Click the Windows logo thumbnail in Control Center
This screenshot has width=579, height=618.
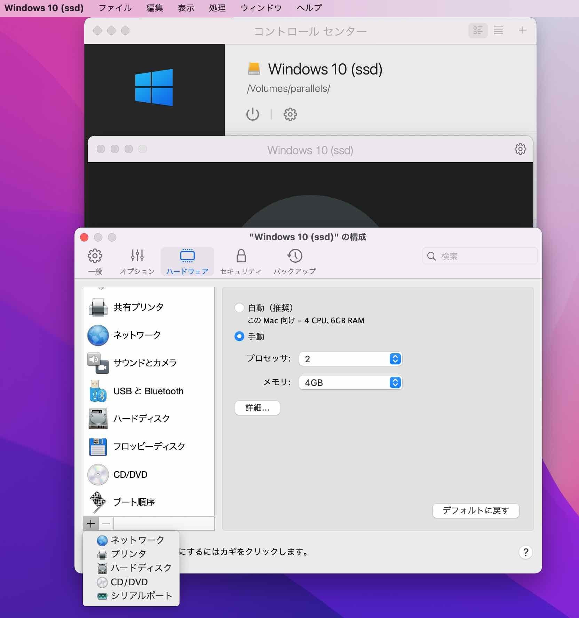(154, 87)
